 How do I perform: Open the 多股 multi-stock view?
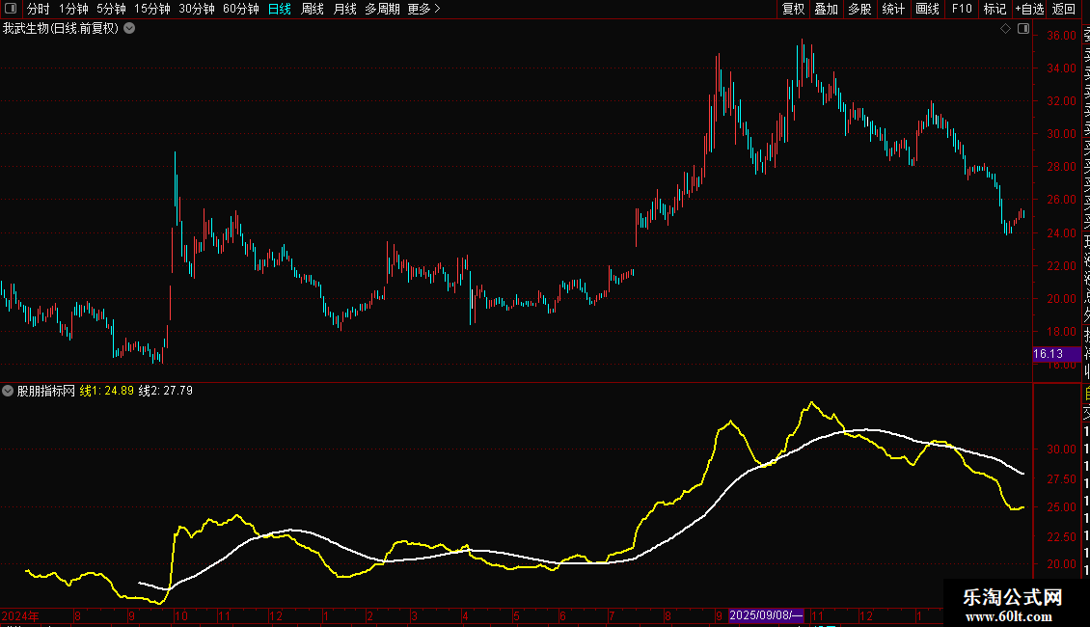pyautogui.click(x=859, y=9)
